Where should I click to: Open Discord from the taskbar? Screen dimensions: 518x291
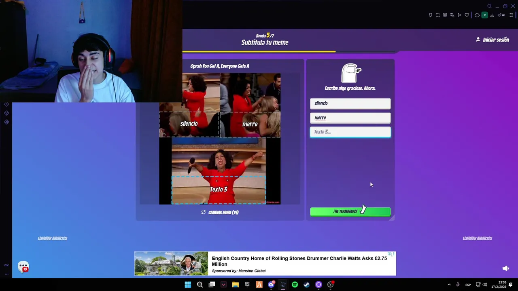tap(271, 285)
